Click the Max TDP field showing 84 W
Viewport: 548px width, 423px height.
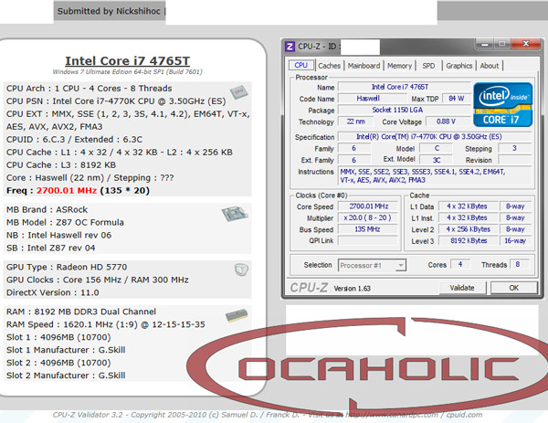coord(457,99)
